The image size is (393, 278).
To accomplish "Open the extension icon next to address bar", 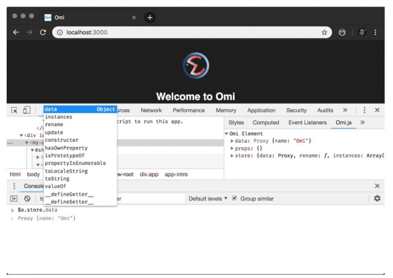I will point(342,32).
